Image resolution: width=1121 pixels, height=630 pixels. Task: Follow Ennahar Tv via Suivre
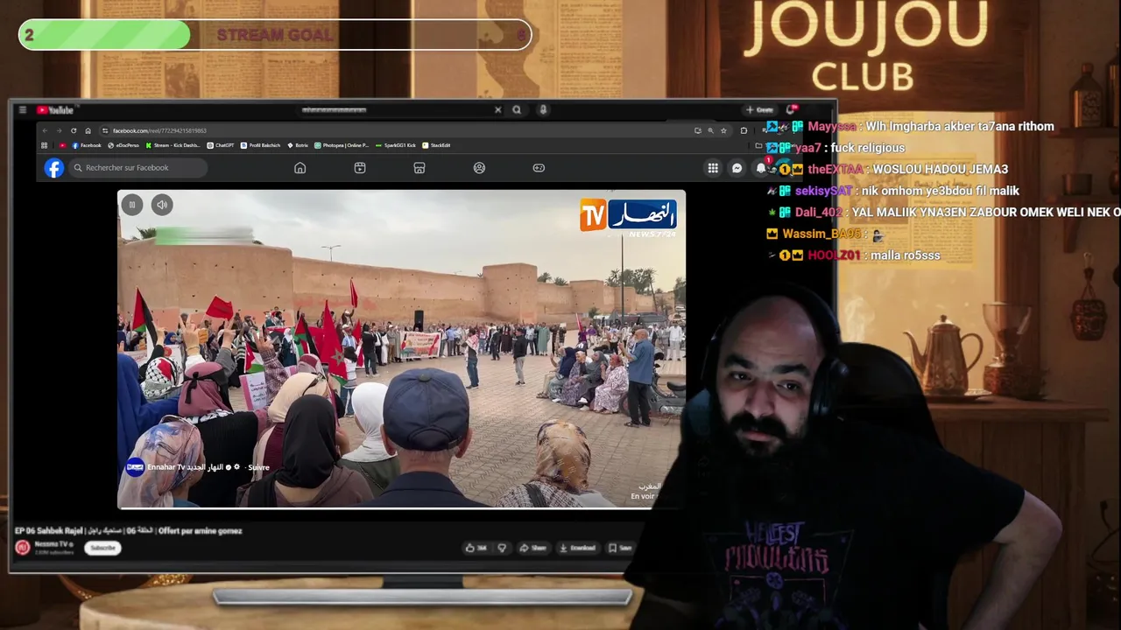click(x=259, y=467)
